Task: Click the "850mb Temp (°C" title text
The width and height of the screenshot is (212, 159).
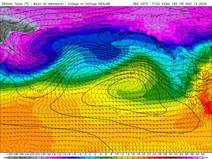Action: pyautogui.click(x=15, y=4)
